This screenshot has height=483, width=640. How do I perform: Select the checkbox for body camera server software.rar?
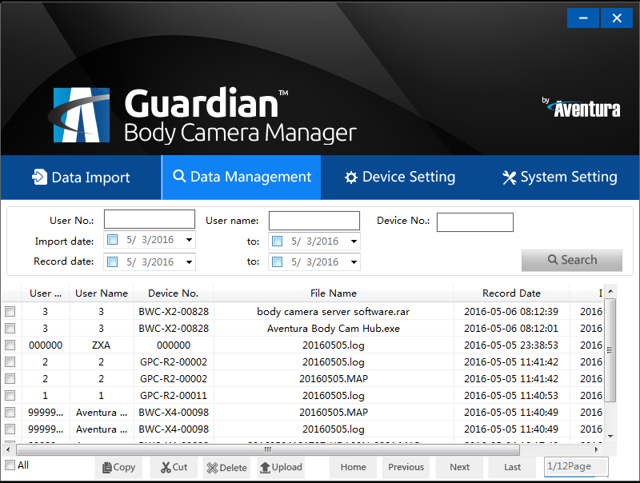pyautogui.click(x=10, y=311)
